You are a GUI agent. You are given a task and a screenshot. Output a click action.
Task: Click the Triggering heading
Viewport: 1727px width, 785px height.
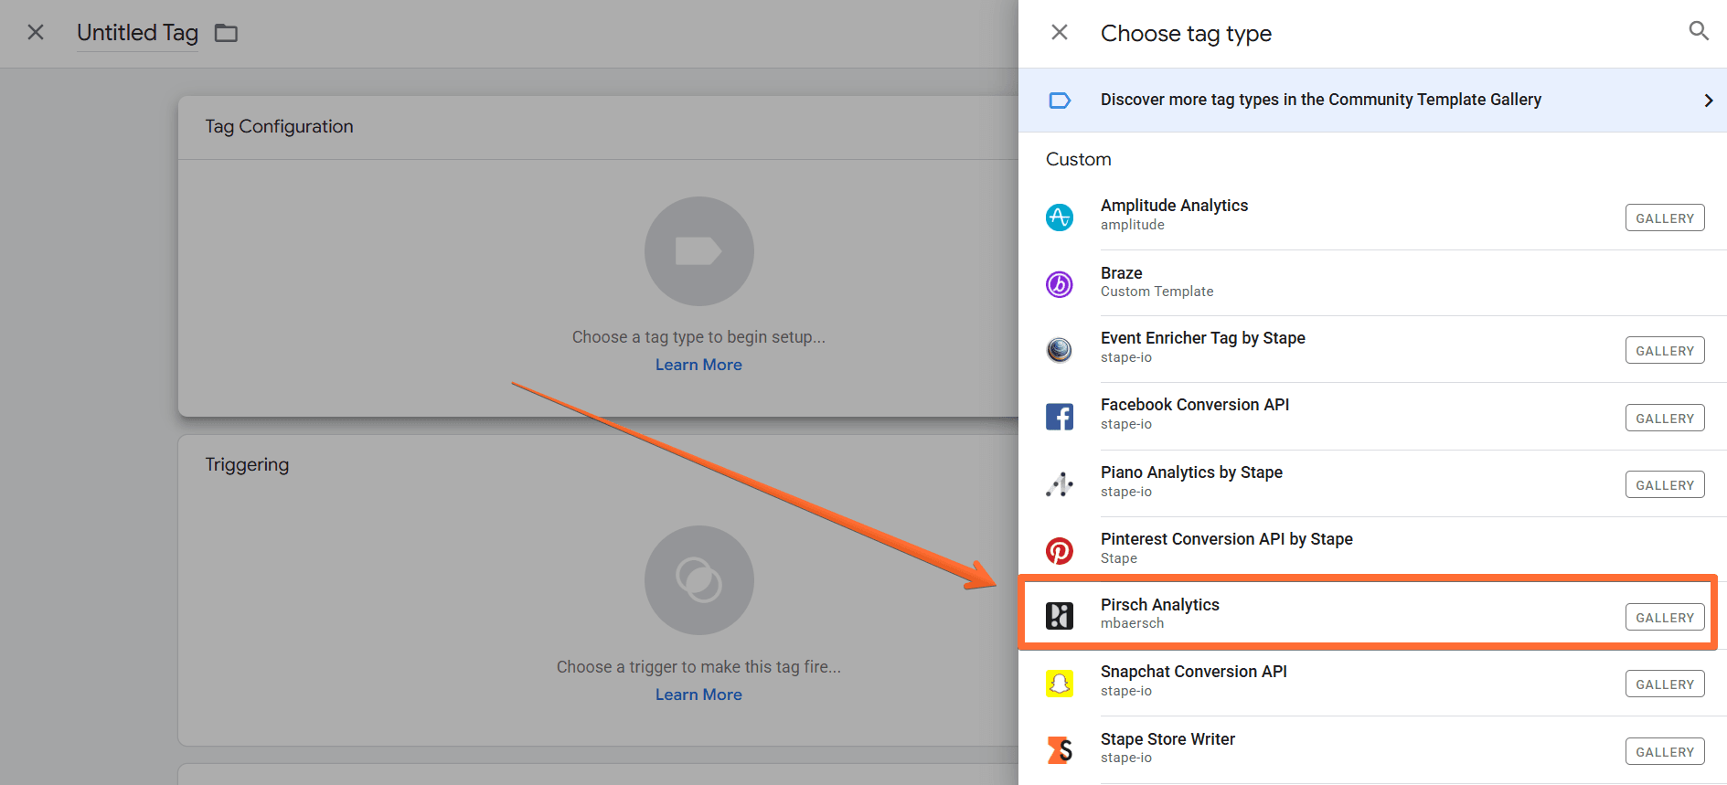[247, 464]
